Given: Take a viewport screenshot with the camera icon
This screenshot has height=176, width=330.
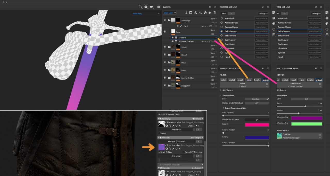Looking at the screenshot, I should pyautogui.click(x=159, y=7).
